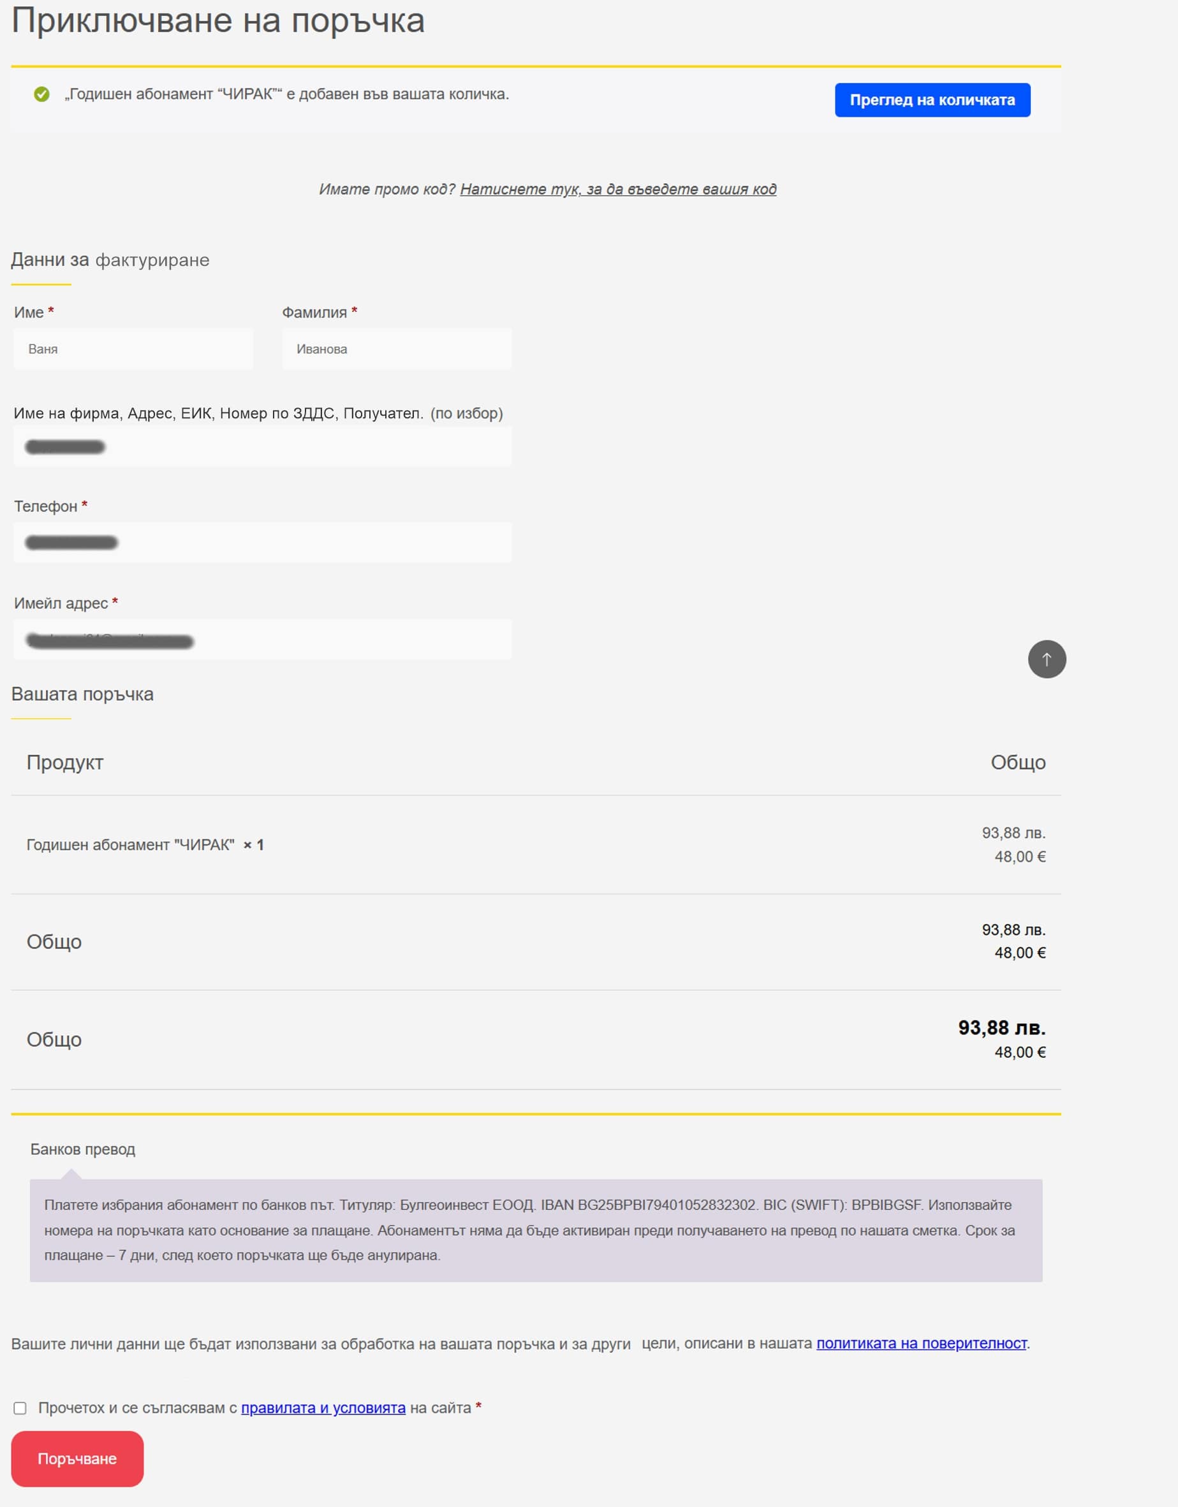This screenshot has width=1178, height=1507.
Task: Click the green success checkmark icon
Action: (41, 94)
